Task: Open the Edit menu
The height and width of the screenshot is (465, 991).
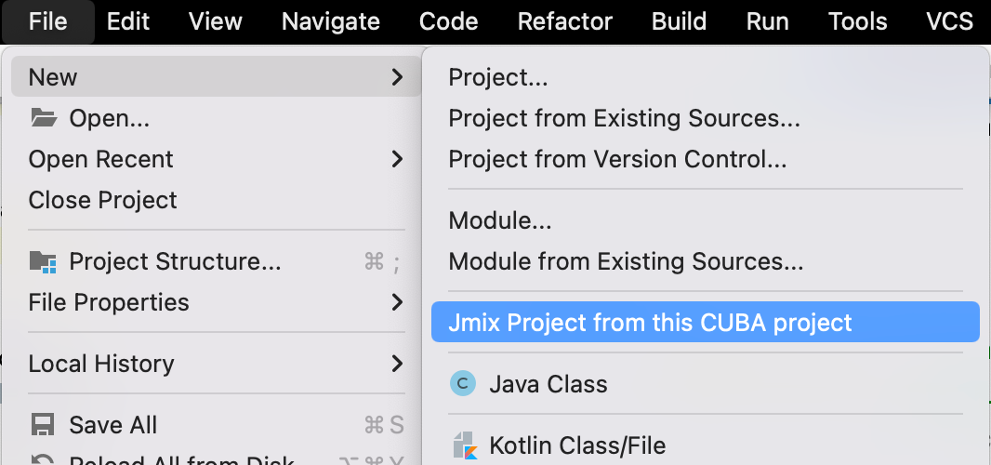Action: point(128,21)
